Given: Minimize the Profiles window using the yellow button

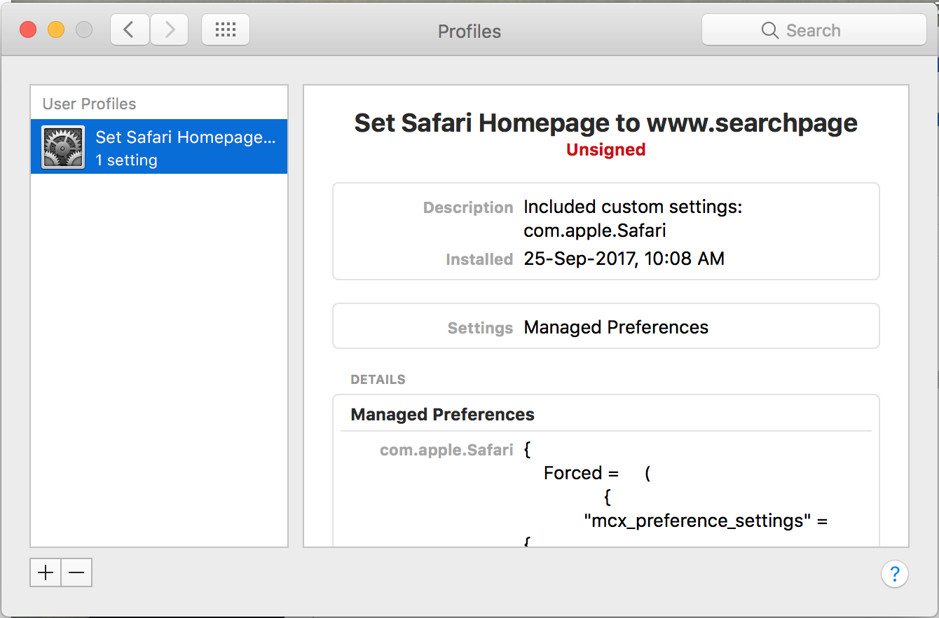Looking at the screenshot, I should pyautogui.click(x=56, y=30).
